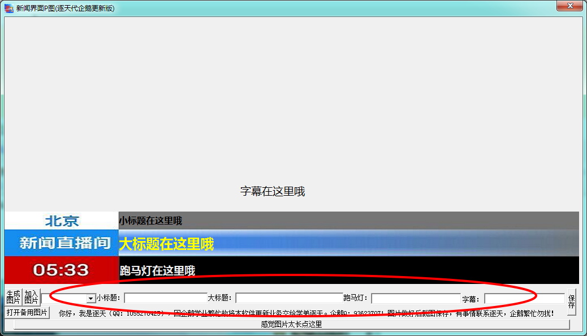Image resolution: width=587 pixels, height=336 pixels.
Task: Click the 生成图片 button
Action: pos(14,297)
